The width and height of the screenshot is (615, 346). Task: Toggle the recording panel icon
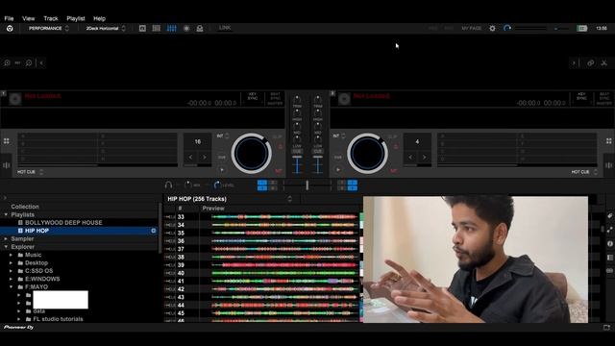pos(186,28)
